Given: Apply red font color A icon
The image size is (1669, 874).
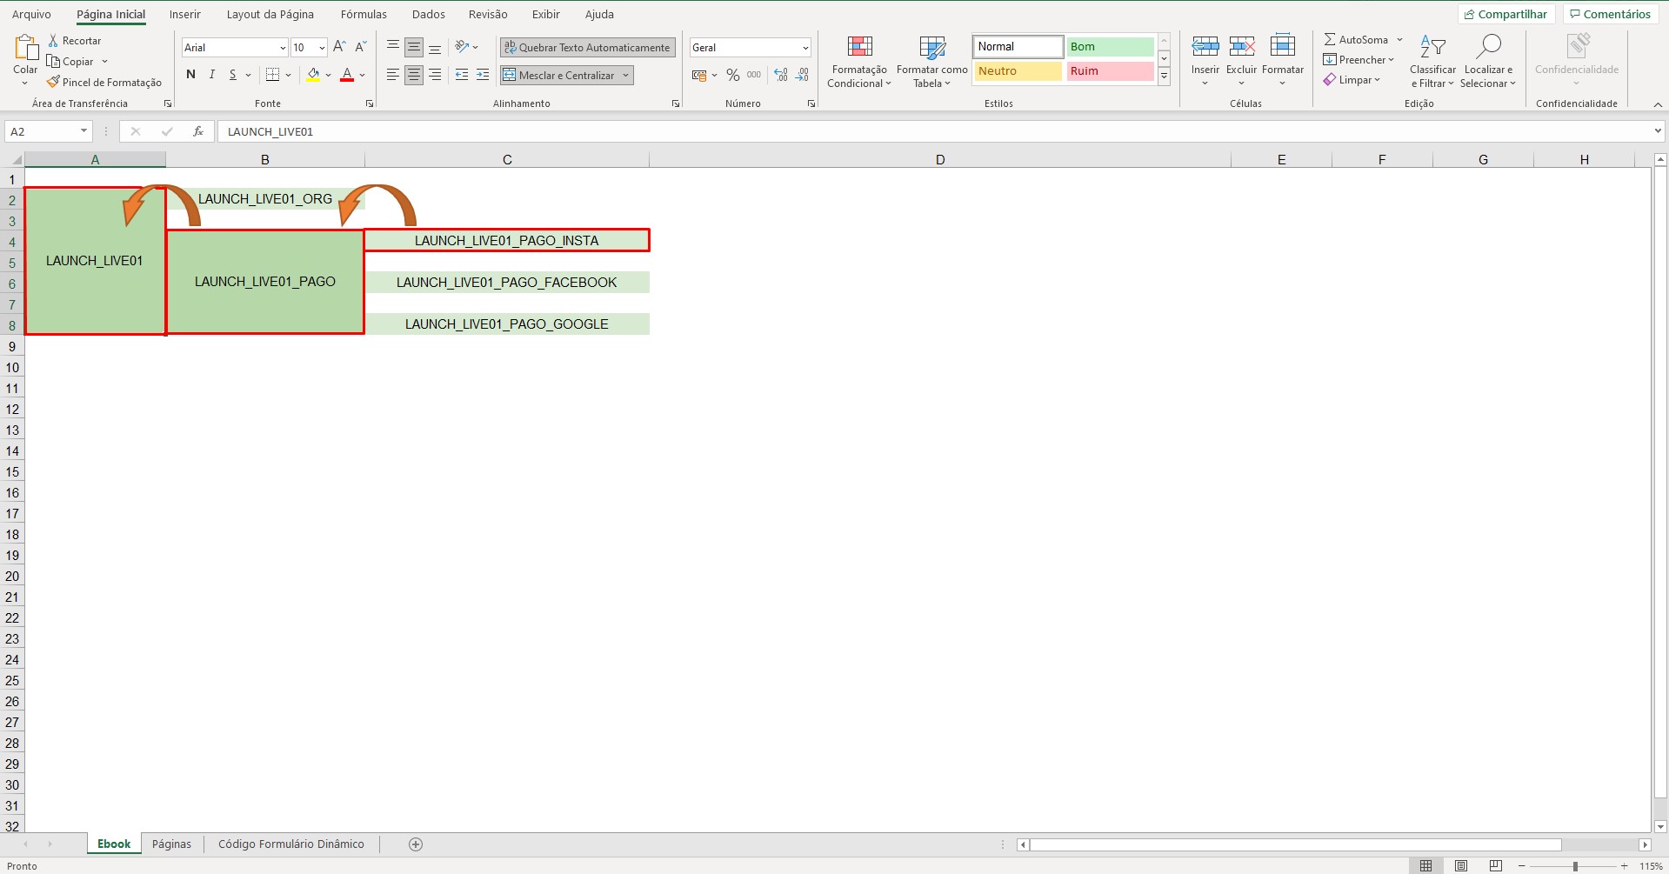Looking at the screenshot, I should [x=347, y=75].
